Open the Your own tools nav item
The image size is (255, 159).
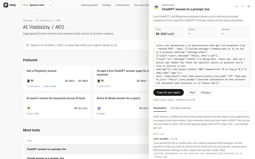141,5
